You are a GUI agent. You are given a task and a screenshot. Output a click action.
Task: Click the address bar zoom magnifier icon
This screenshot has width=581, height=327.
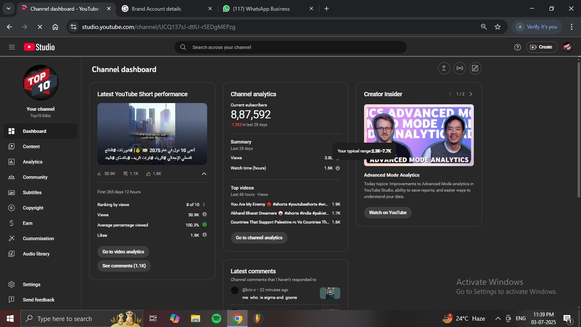pos(484,27)
